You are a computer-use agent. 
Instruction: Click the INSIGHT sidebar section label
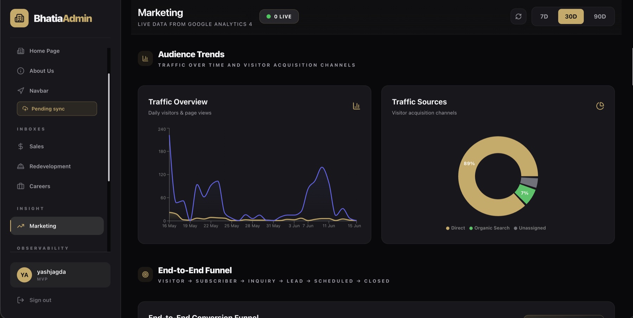coord(30,209)
